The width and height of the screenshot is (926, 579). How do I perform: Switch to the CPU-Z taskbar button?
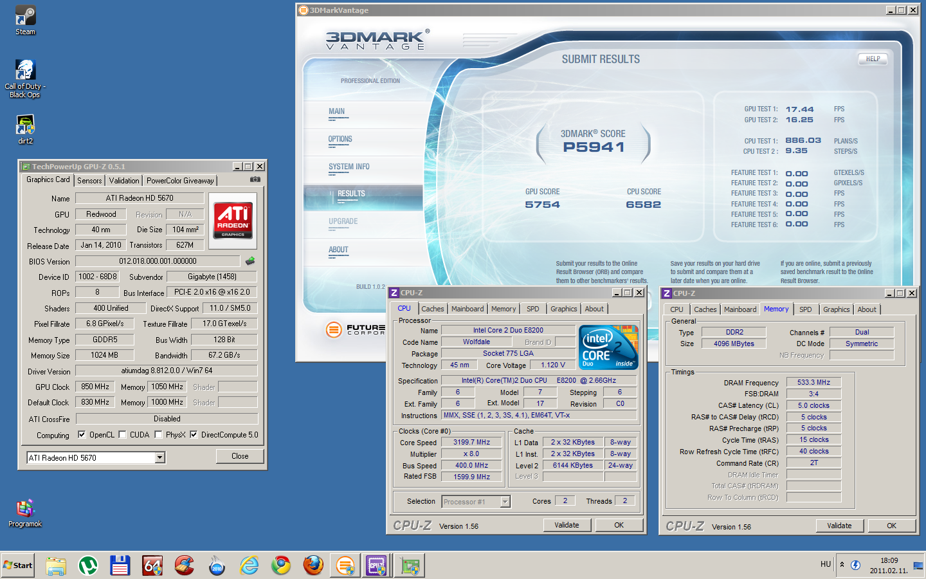click(376, 565)
